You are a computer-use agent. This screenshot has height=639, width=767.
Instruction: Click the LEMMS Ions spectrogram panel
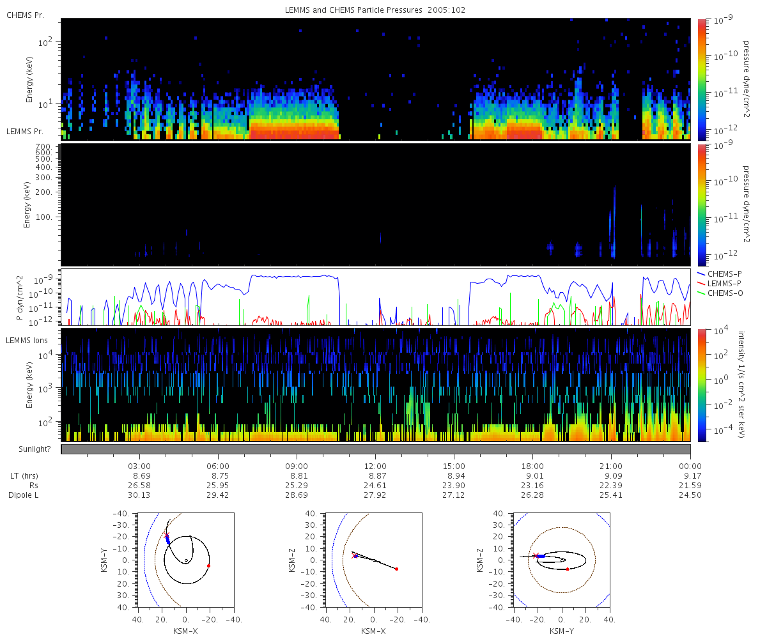(376, 385)
